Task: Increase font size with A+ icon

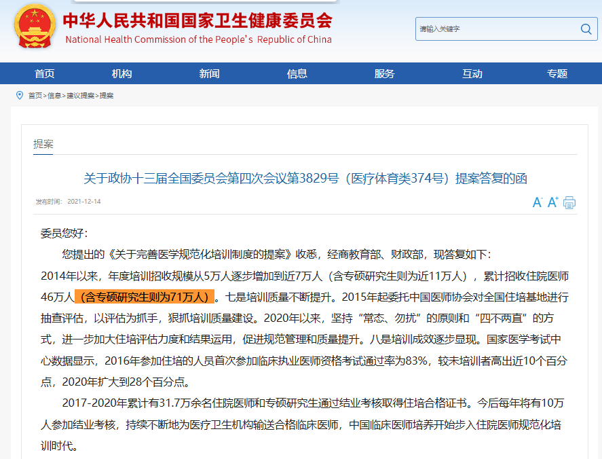Action: point(553,202)
